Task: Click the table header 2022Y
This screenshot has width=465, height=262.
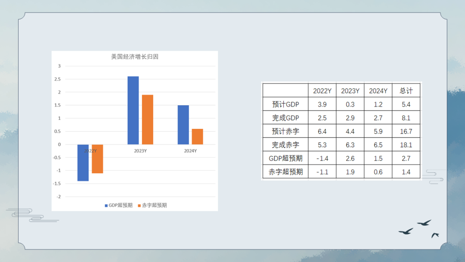Action: tap(322, 91)
